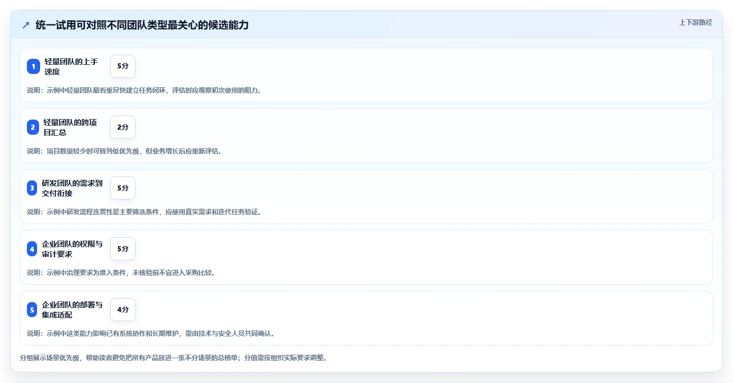
Task: Click the arrow icon beside the card title
Action: tap(26, 25)
